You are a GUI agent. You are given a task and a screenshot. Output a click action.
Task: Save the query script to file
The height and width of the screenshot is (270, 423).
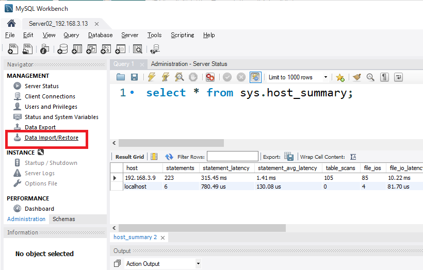134,77
